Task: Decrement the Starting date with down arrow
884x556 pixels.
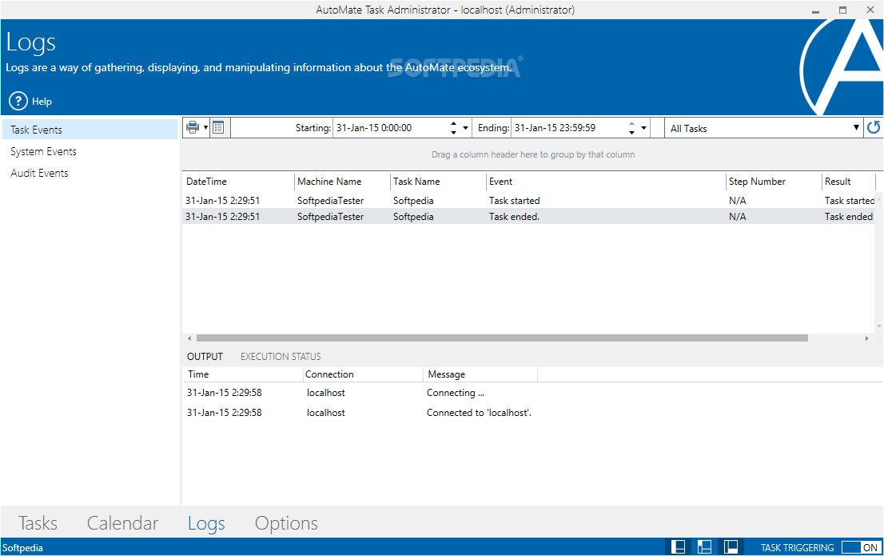Action: point(453,133)
